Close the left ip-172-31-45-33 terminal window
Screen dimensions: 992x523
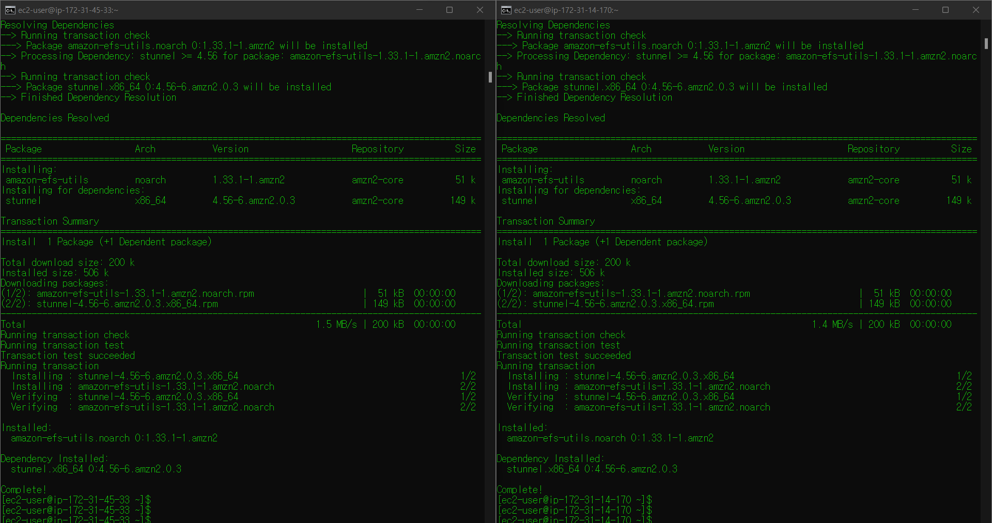[x=480, y=10]
